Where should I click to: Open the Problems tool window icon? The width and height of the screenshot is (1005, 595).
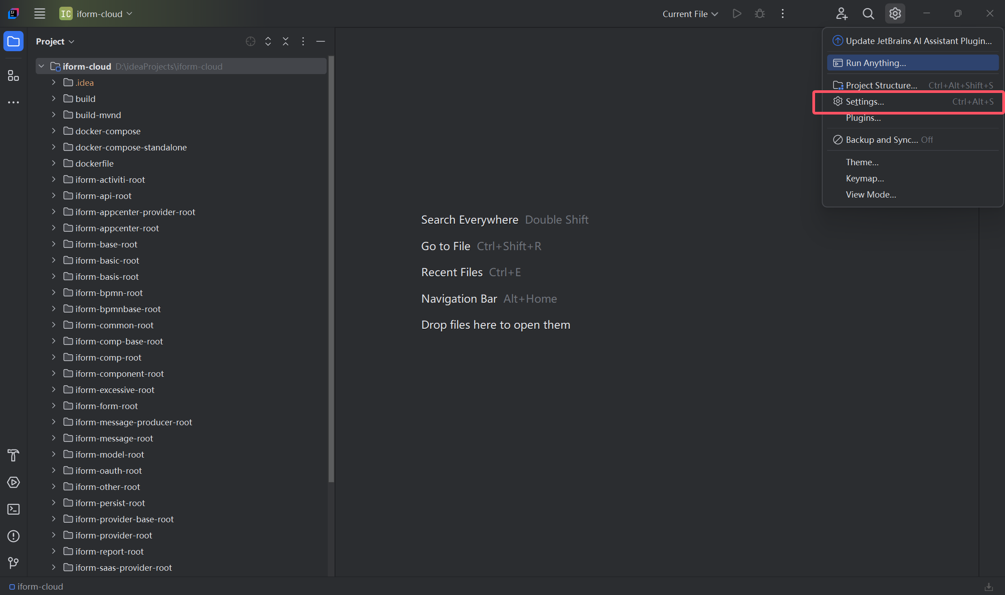pos(13,536)
